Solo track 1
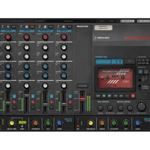Screen dimensions: 150x150 click(14, 96)
